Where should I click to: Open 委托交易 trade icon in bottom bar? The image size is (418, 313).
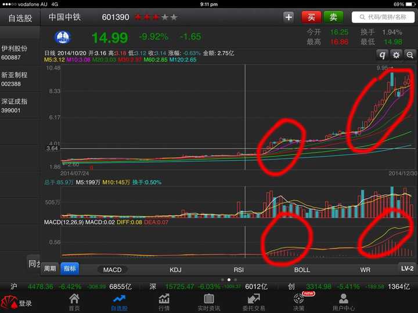(x=254, y=303)
